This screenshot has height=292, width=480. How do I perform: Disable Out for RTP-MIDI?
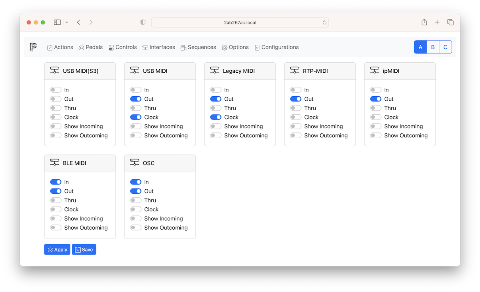[296, 99]
